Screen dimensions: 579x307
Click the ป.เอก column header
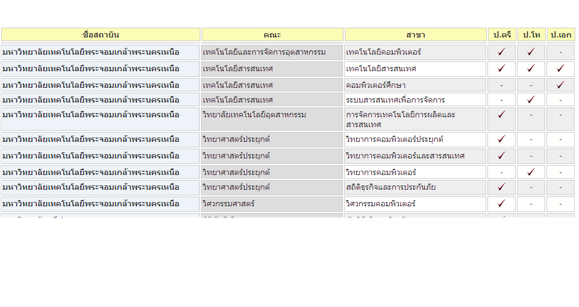(561, 34)
